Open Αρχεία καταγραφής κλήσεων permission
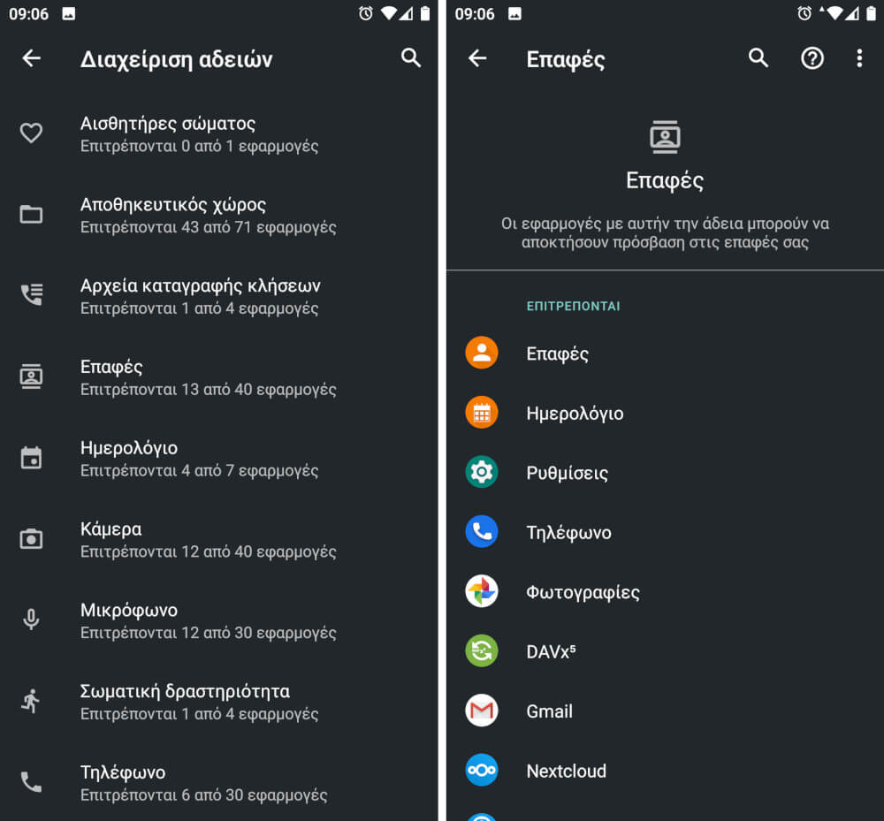Viewport: 884px width, 821px height. [218, 296]
